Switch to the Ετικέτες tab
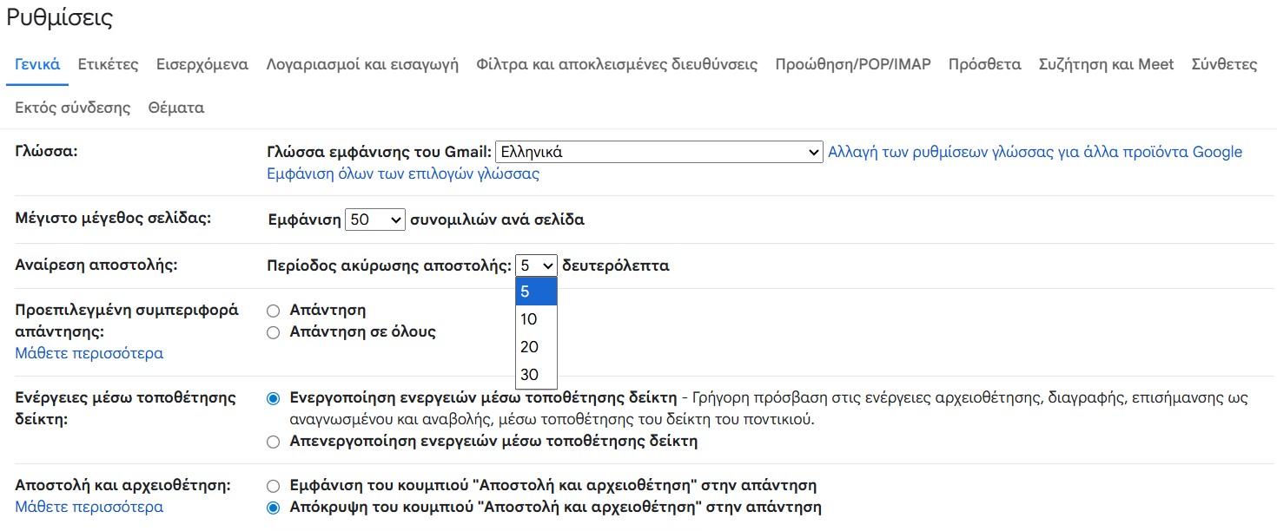1277x531 pixels. click(x=107, y=64)
